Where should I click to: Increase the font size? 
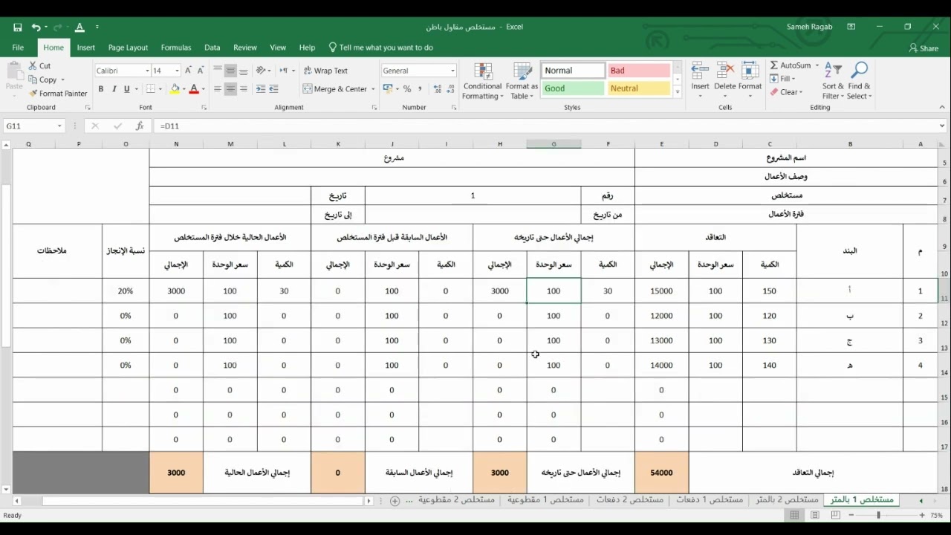(188, 71)
